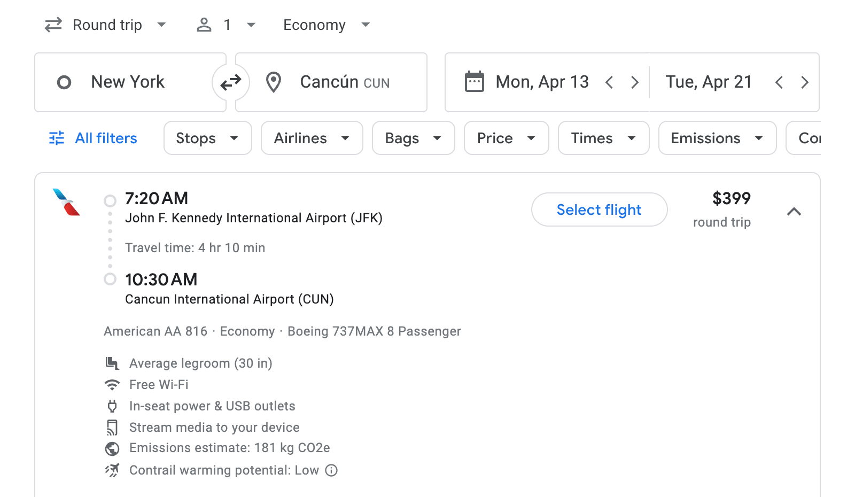The image size is (855, 497).
Task: Open the contrail warming potential info tooltip
Action: (331, 471)
